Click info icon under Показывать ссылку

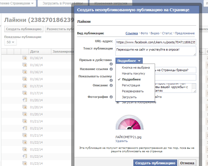(x=111, y=80)
